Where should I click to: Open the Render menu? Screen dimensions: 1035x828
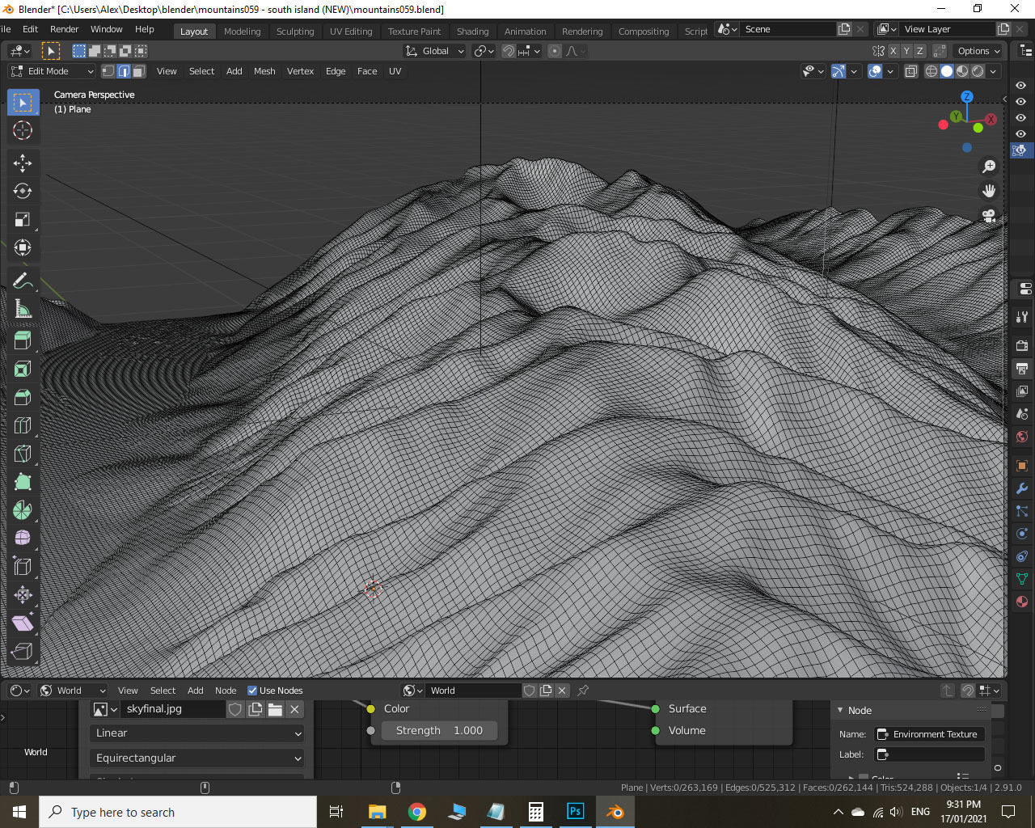64,29
